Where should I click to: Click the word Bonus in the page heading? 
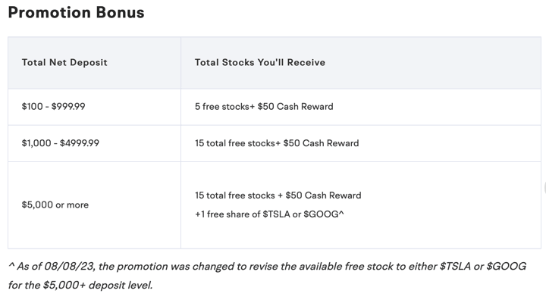120,13
